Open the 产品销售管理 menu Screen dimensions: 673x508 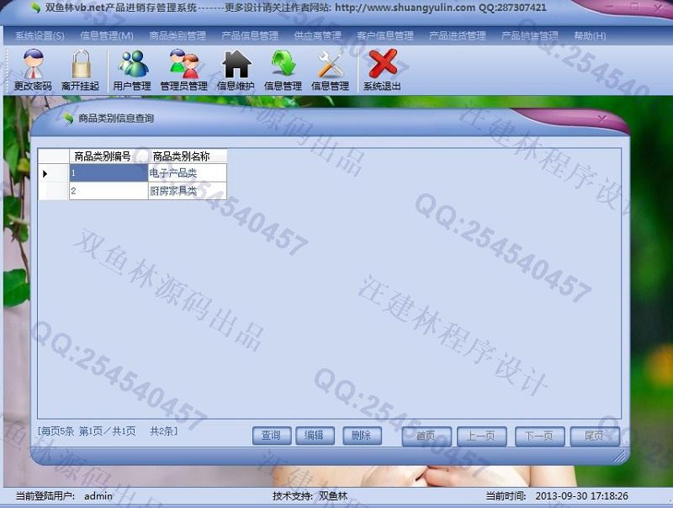(x=530, y=35)
